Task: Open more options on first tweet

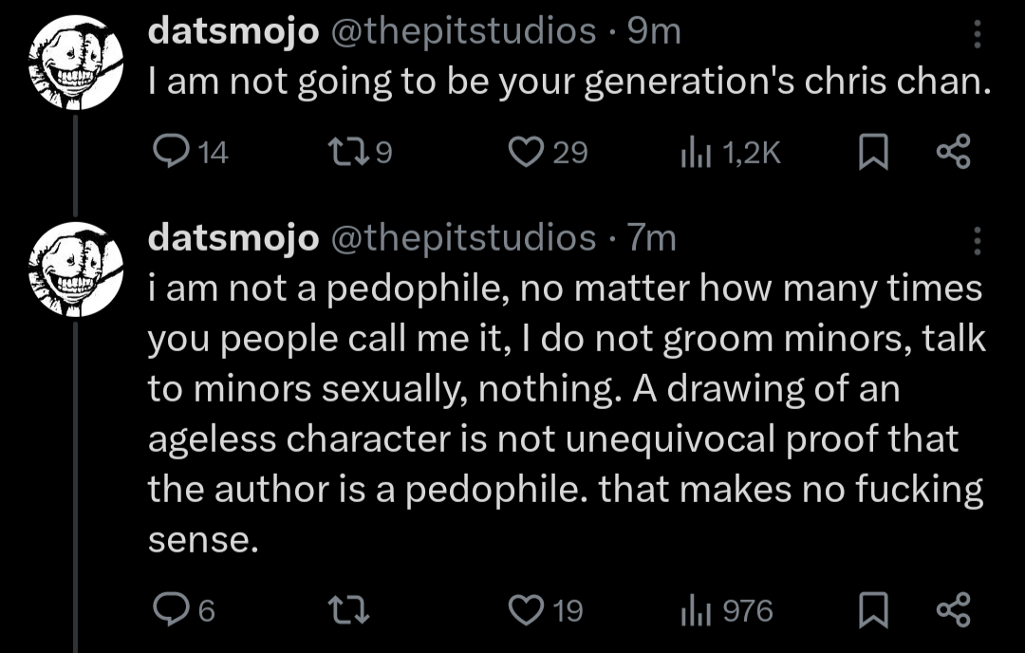Action: pyautogui.click(x=978, y=35)
